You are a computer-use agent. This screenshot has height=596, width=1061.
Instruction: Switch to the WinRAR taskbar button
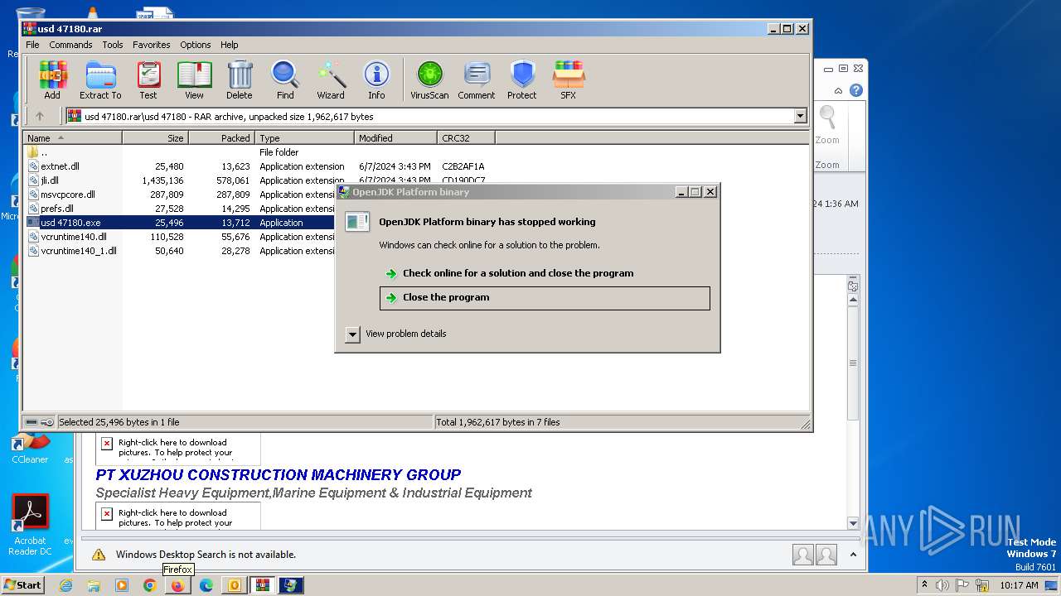click(x=262, y=585)
